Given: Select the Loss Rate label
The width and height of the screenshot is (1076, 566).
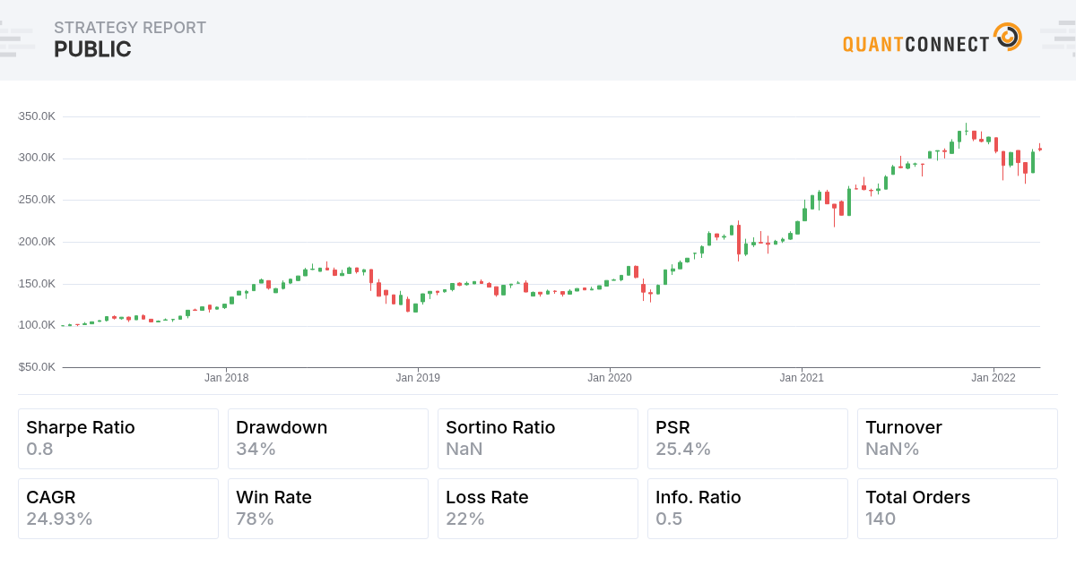Looking at the screenshot, I should coord(487,498).
